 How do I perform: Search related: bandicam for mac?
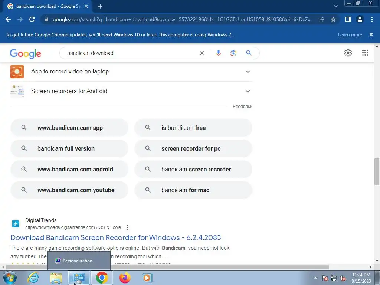(x=193, y=190)
